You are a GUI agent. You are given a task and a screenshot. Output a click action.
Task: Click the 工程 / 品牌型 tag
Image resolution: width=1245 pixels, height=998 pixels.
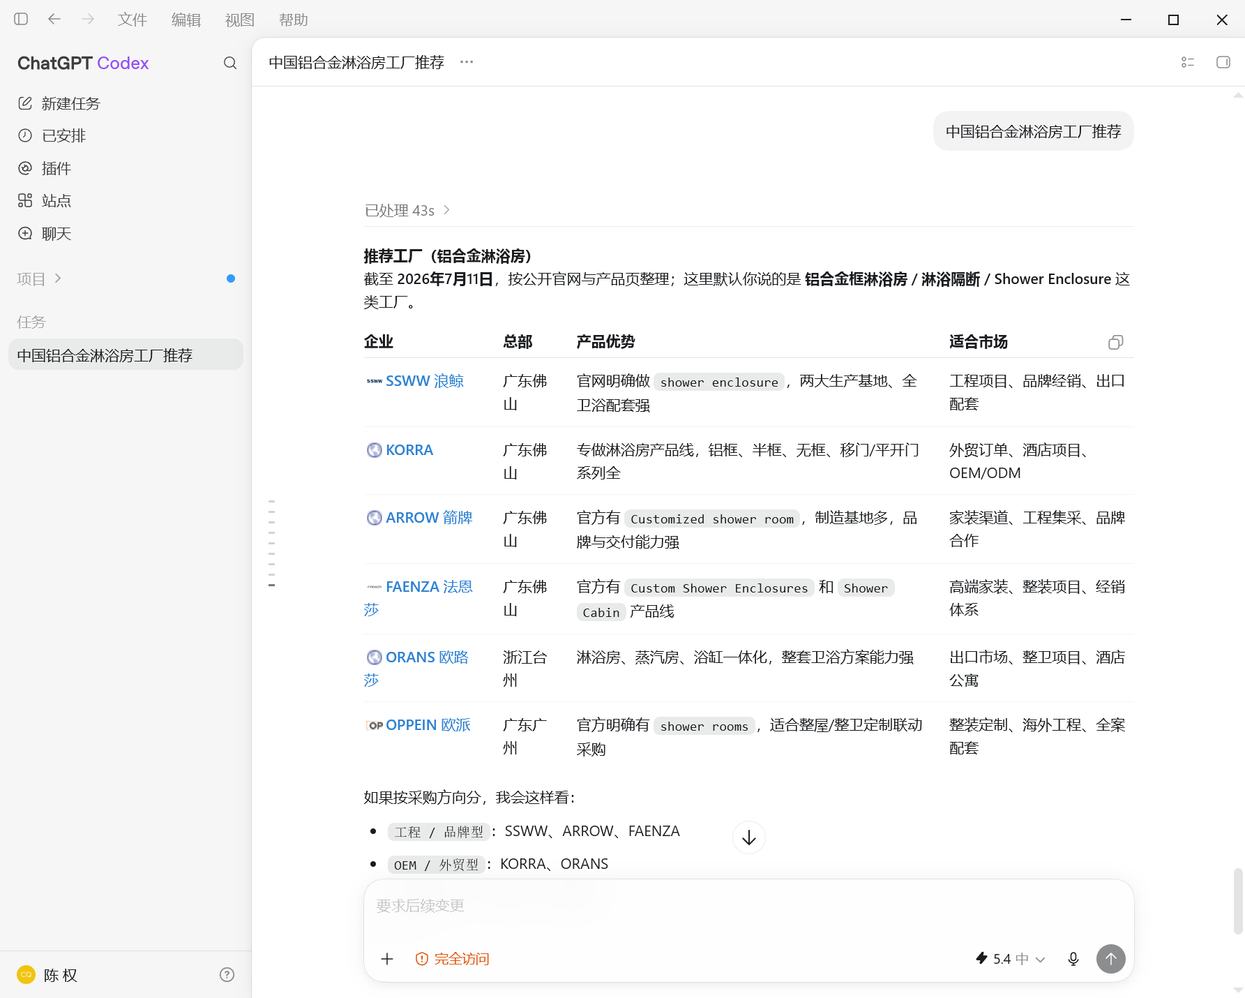click(439, 832)
